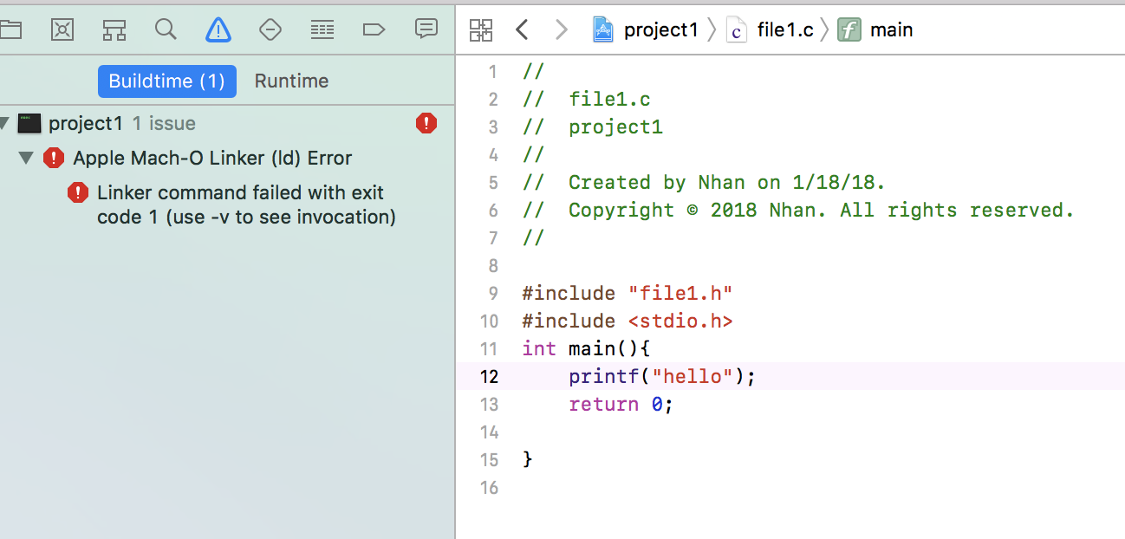This screenshot has width=1125, height=539.
Task: Switch to the Buildtime (1) tab
Action: click(x=166, y=81)
